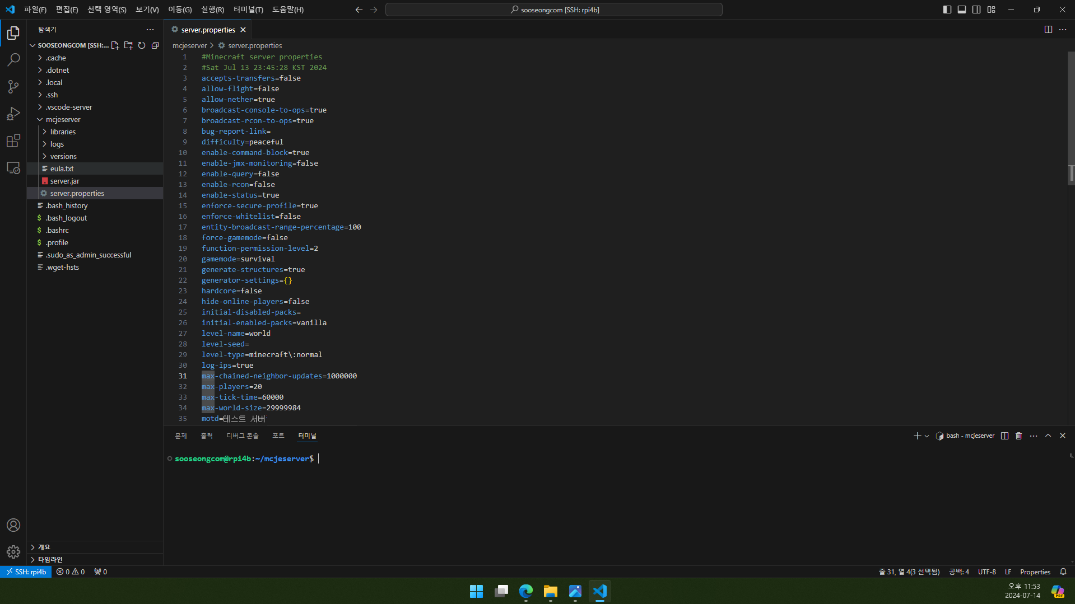
Task: Collapse all folders in explorer
Action: coord(155,45)
